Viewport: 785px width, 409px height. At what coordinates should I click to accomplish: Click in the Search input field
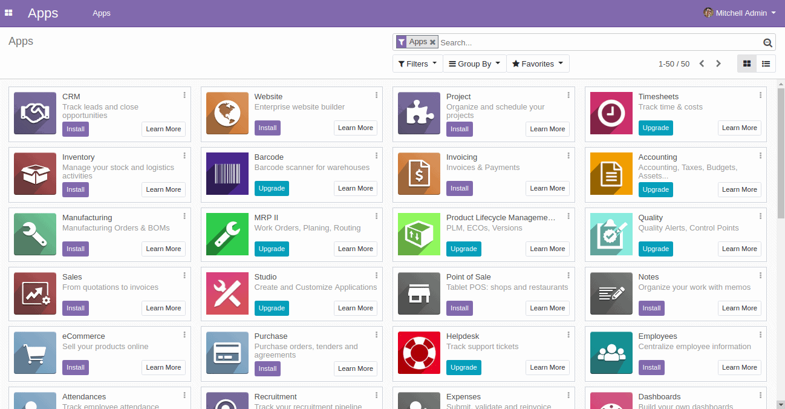pos(600,42)
